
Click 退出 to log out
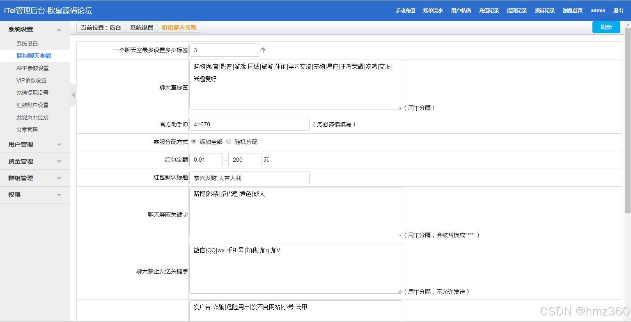pos(618,10)
